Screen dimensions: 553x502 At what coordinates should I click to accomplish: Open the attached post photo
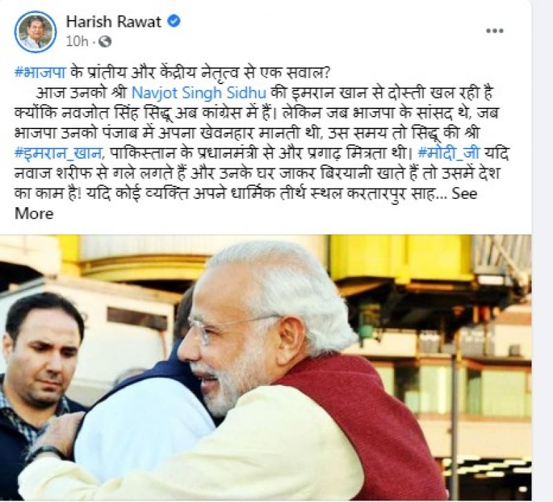(265, 367)
